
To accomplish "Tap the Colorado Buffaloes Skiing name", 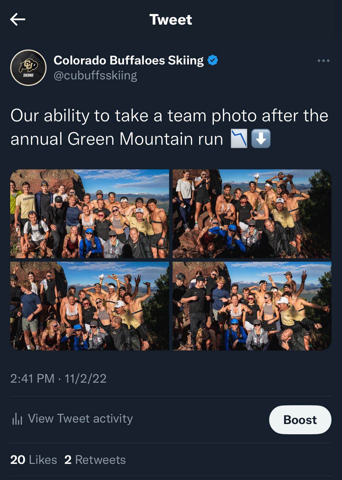I will (129, 60).
